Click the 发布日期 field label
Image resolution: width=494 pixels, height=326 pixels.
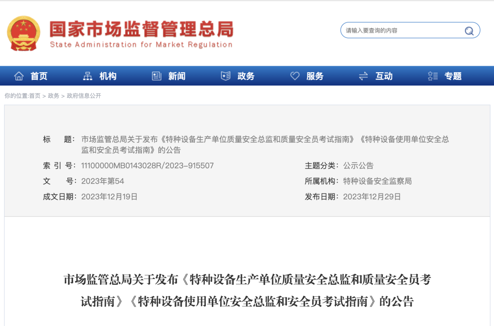(322, 197)
